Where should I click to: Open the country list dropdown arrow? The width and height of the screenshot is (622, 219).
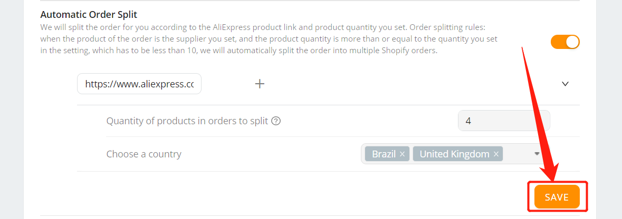[537, 154]
